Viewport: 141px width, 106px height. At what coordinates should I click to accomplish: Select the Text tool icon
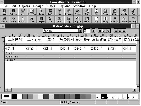tap(32, 20)
